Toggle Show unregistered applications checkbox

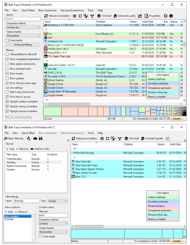pyautogui.click(x=7, y=59)
